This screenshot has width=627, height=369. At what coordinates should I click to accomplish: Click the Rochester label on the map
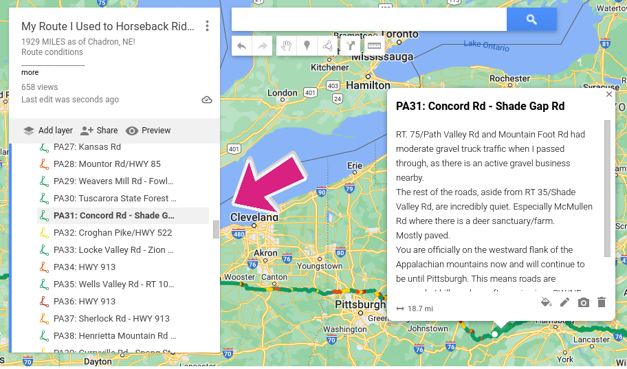pyautogui.click(x=509, y=78)
